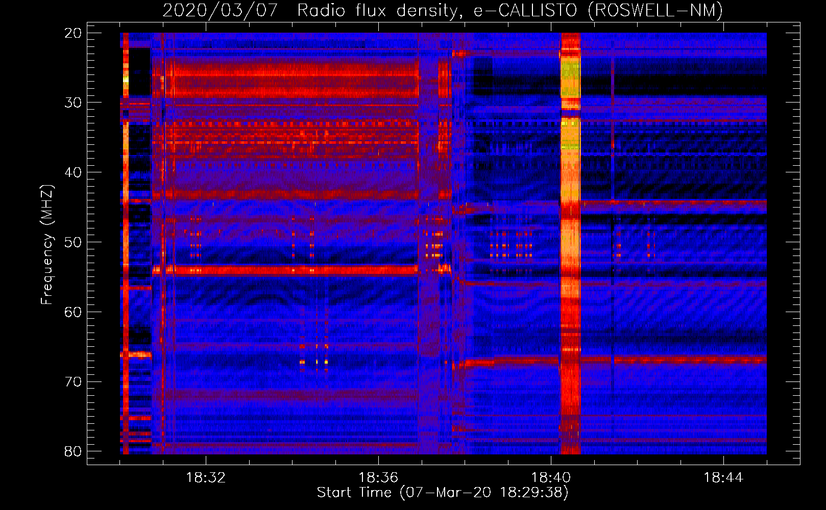Screen dimensions: 826x510
Task: Click the 'Frequency (MHZ)' axis label
Action: coord(47,245)
